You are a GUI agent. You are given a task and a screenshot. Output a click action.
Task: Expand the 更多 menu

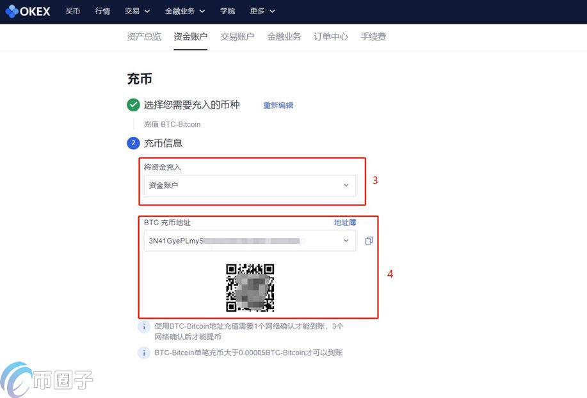pos(262,12)
